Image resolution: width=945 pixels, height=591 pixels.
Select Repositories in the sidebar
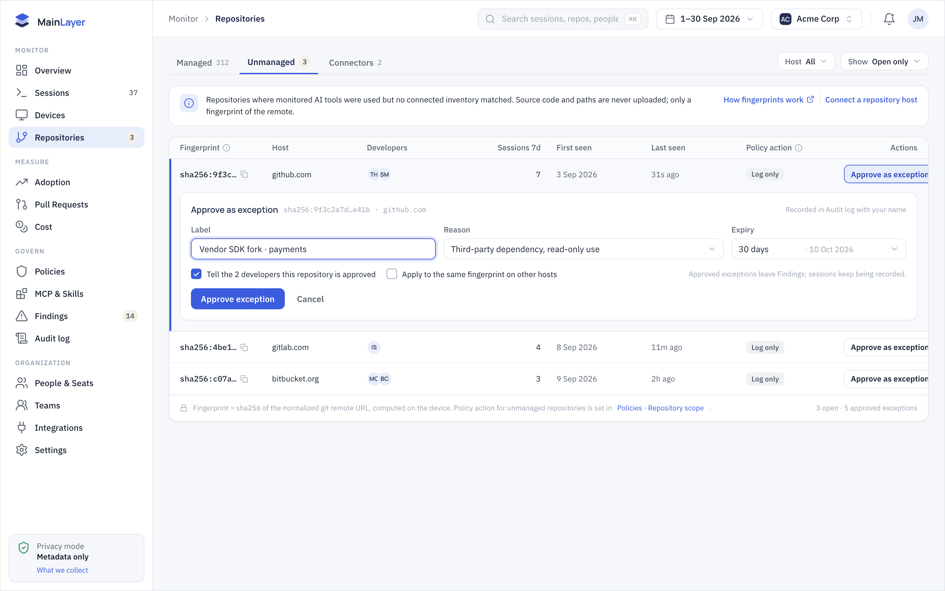[x=76, y=137]
